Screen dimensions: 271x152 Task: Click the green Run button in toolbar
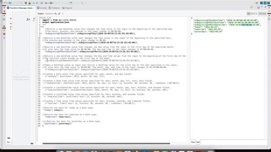pos(51,3)
